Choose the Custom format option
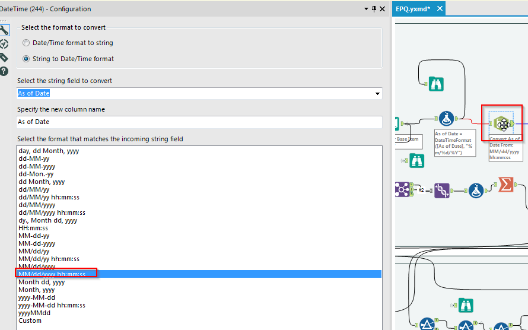Screen dimensions: 528x330 tap(30, 321)
